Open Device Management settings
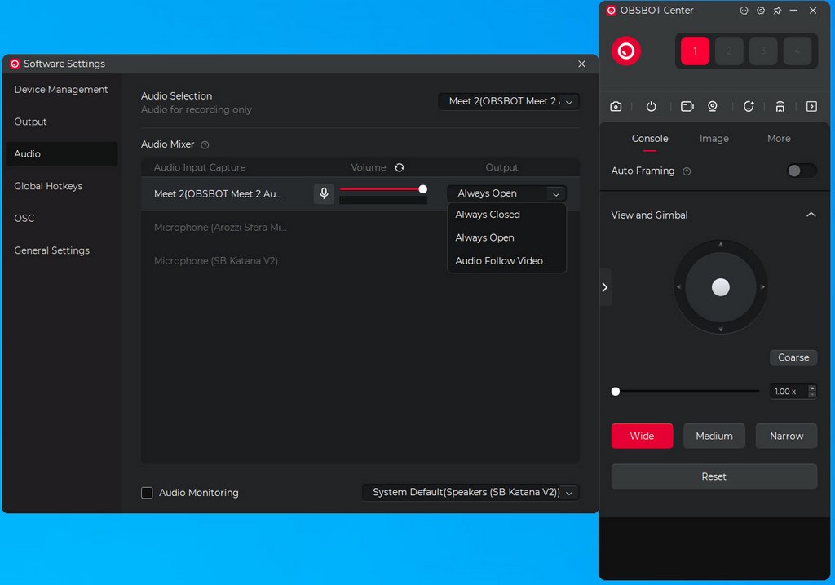835x585 pixels. click(x=61, y=90)
